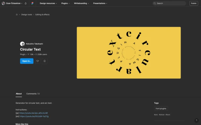Open Editing & effects breadcrumb link
The height and width of the screenshot is (125, 201).
(42, 15)
